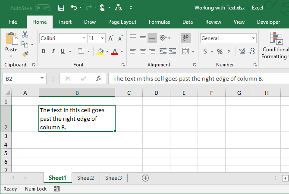Viewport: 289px width, 194px height.
Task: Open the Calibri font name dropdown
Action: pos(83,38)
